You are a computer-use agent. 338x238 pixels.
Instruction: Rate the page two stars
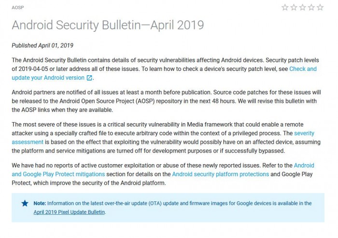tap(294, 7)
